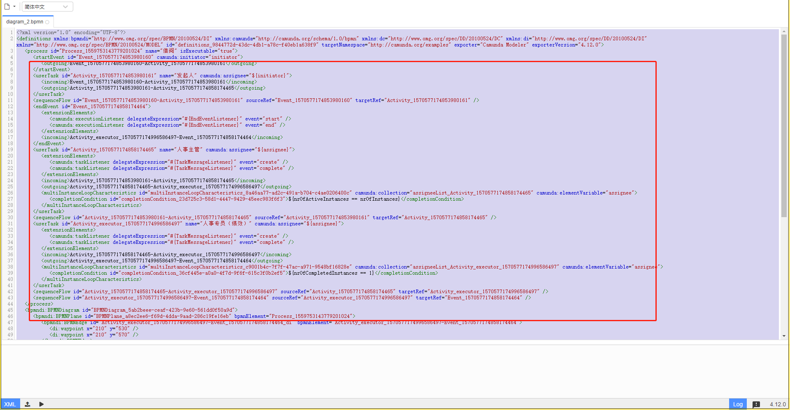
Task: Click the bpmndi:BPMNPlane tag on line 46
Action: 195,316
